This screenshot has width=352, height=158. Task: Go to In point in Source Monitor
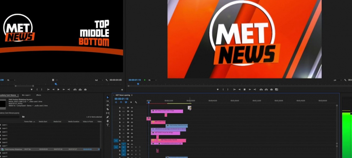(48, 89)
